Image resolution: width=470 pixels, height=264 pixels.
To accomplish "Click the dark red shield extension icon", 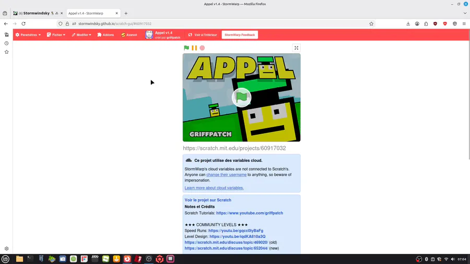I will point(435,23).
